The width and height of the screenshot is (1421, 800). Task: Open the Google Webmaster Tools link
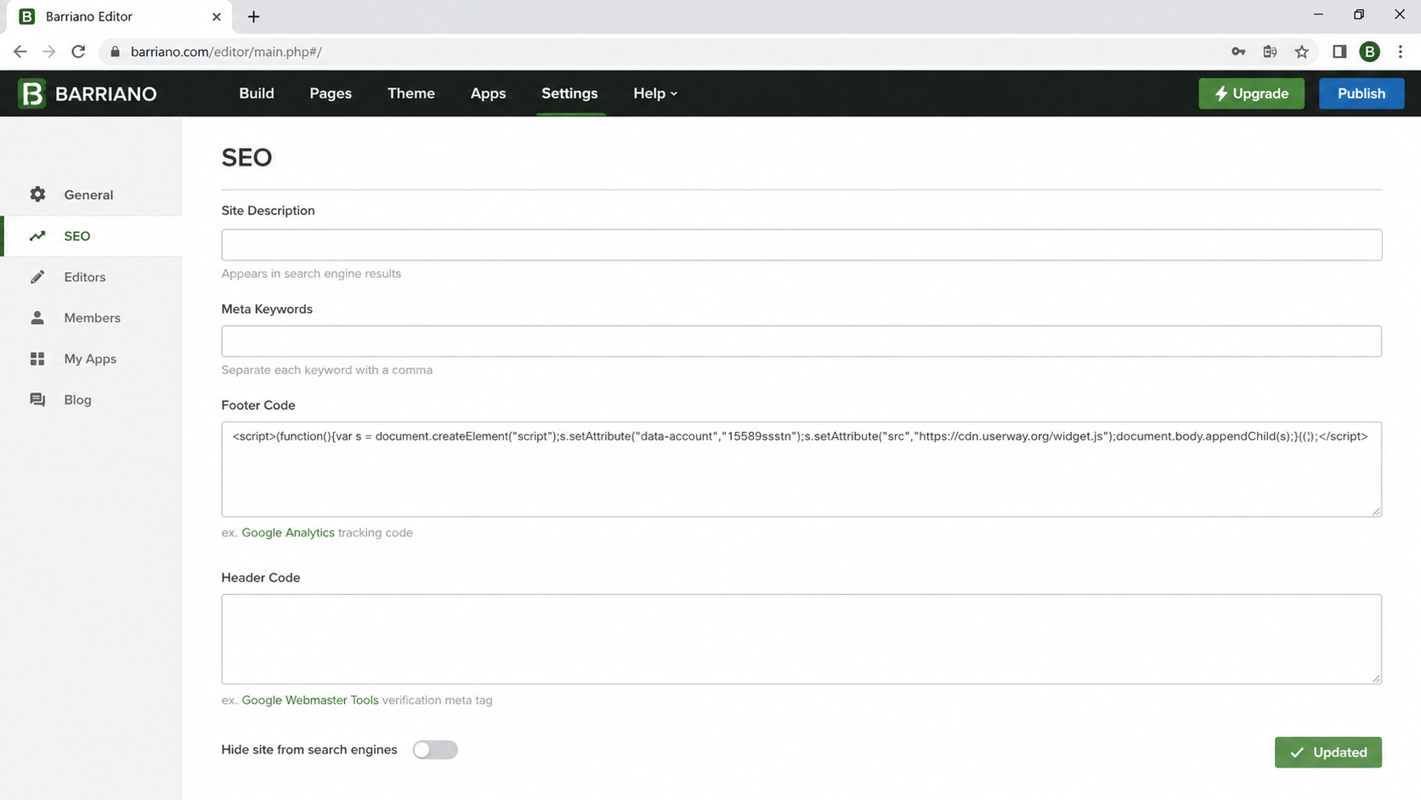click(310, 701)
